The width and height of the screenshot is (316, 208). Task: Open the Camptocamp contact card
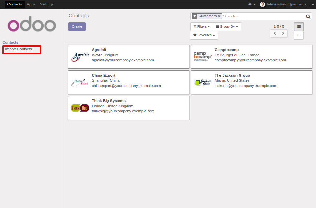[251, 57]
